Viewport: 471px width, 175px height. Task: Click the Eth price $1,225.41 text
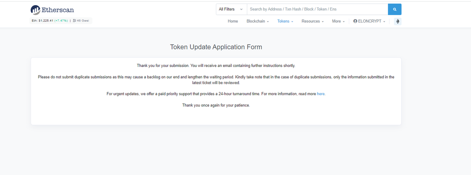click(x=42, y=20)
